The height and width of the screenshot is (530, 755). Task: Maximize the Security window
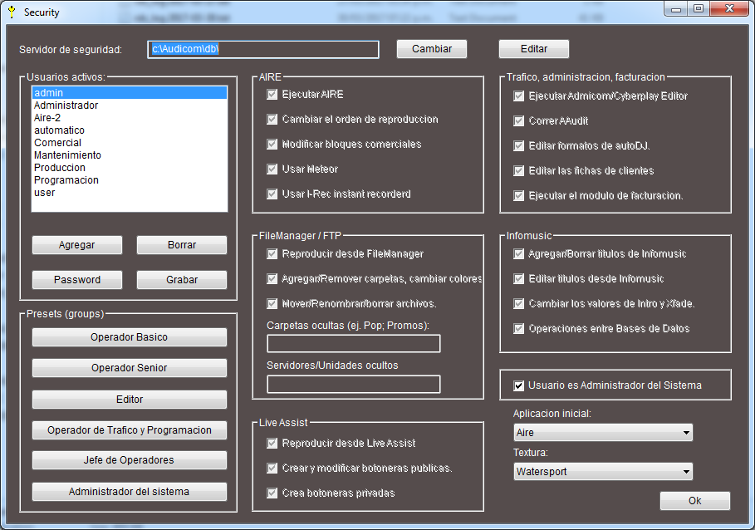click(x=699, y=8)
